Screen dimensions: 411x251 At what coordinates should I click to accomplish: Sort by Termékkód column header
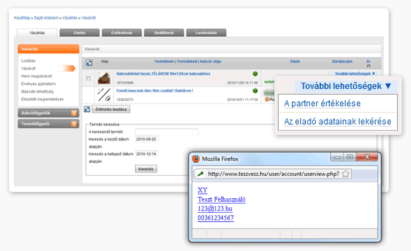pos(187,61)
